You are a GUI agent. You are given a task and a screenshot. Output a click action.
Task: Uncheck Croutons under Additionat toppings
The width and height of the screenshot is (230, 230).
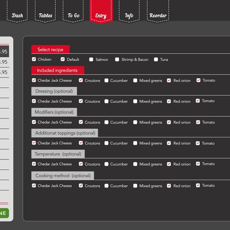81,143
